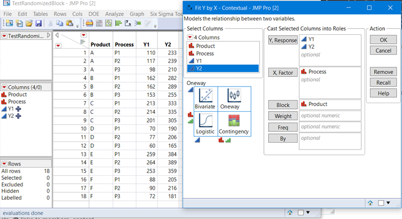Click the Weight optional numeric field
Screen dimensions: 402x219
click(x=330, y=115)
